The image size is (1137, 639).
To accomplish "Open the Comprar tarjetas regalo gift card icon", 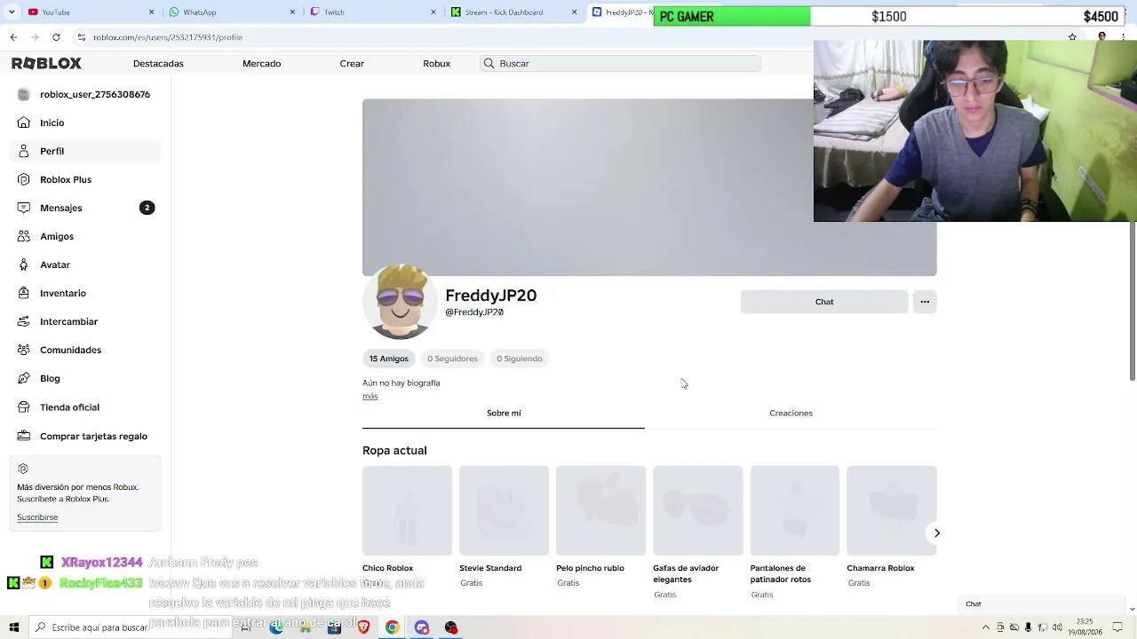I will click(x=24, y=436).
